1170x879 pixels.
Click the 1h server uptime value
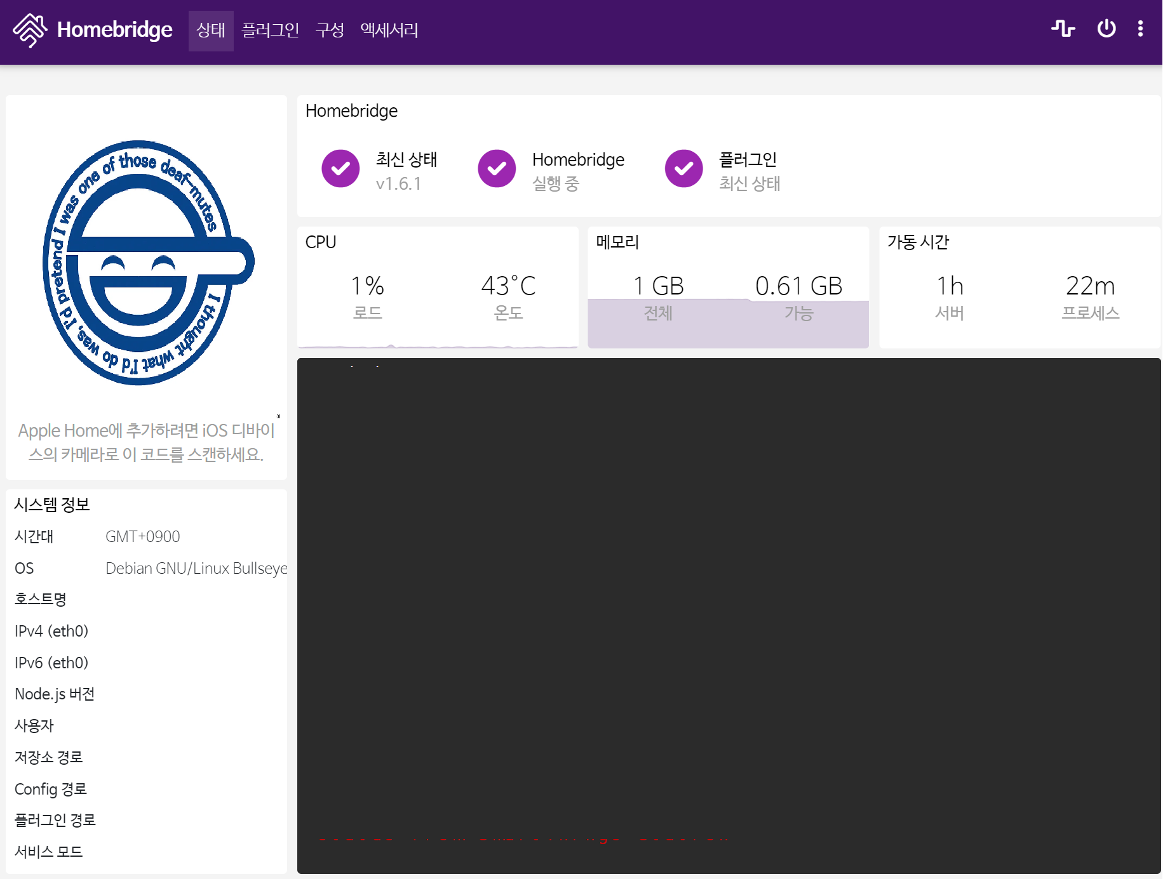click(950, 286)
